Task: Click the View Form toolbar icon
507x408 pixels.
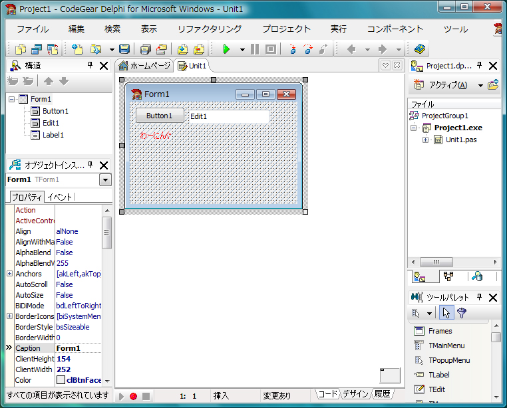Action: [x=37, y=49]
